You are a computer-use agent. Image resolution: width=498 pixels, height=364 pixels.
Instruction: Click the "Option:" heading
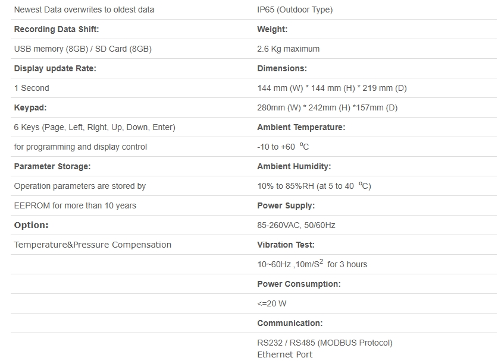pos(31,225)
